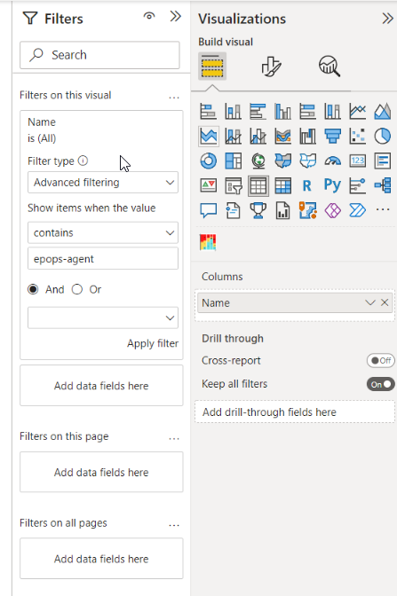Image resolution: width=397 pixels, height=596 pixels.
Task: Select the Clustered bar chart visual
Action: [x=258, y=112]
